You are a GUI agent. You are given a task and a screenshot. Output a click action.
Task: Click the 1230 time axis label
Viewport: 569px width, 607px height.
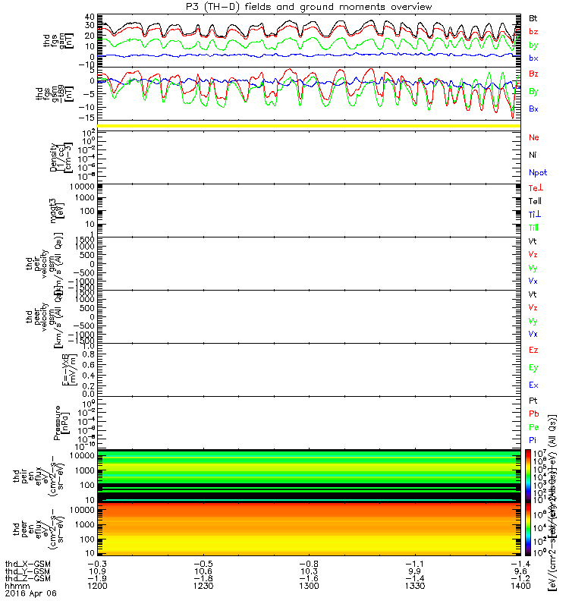(x=203, y=586)
